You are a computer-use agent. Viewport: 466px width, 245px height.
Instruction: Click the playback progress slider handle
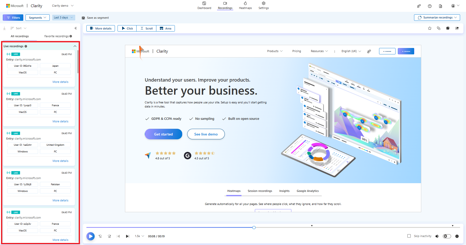tap(254, 228)
